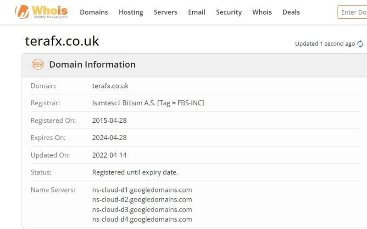Click the Status: label

click(x=41, y=173)
